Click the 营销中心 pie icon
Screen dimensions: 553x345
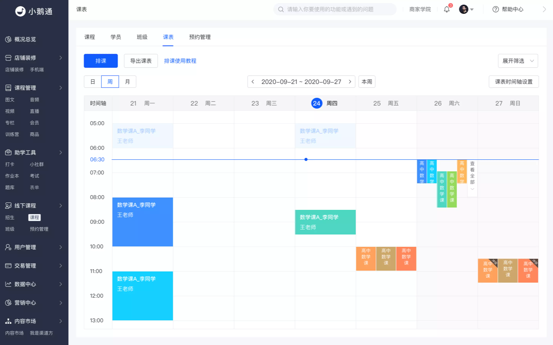point(8,303)
